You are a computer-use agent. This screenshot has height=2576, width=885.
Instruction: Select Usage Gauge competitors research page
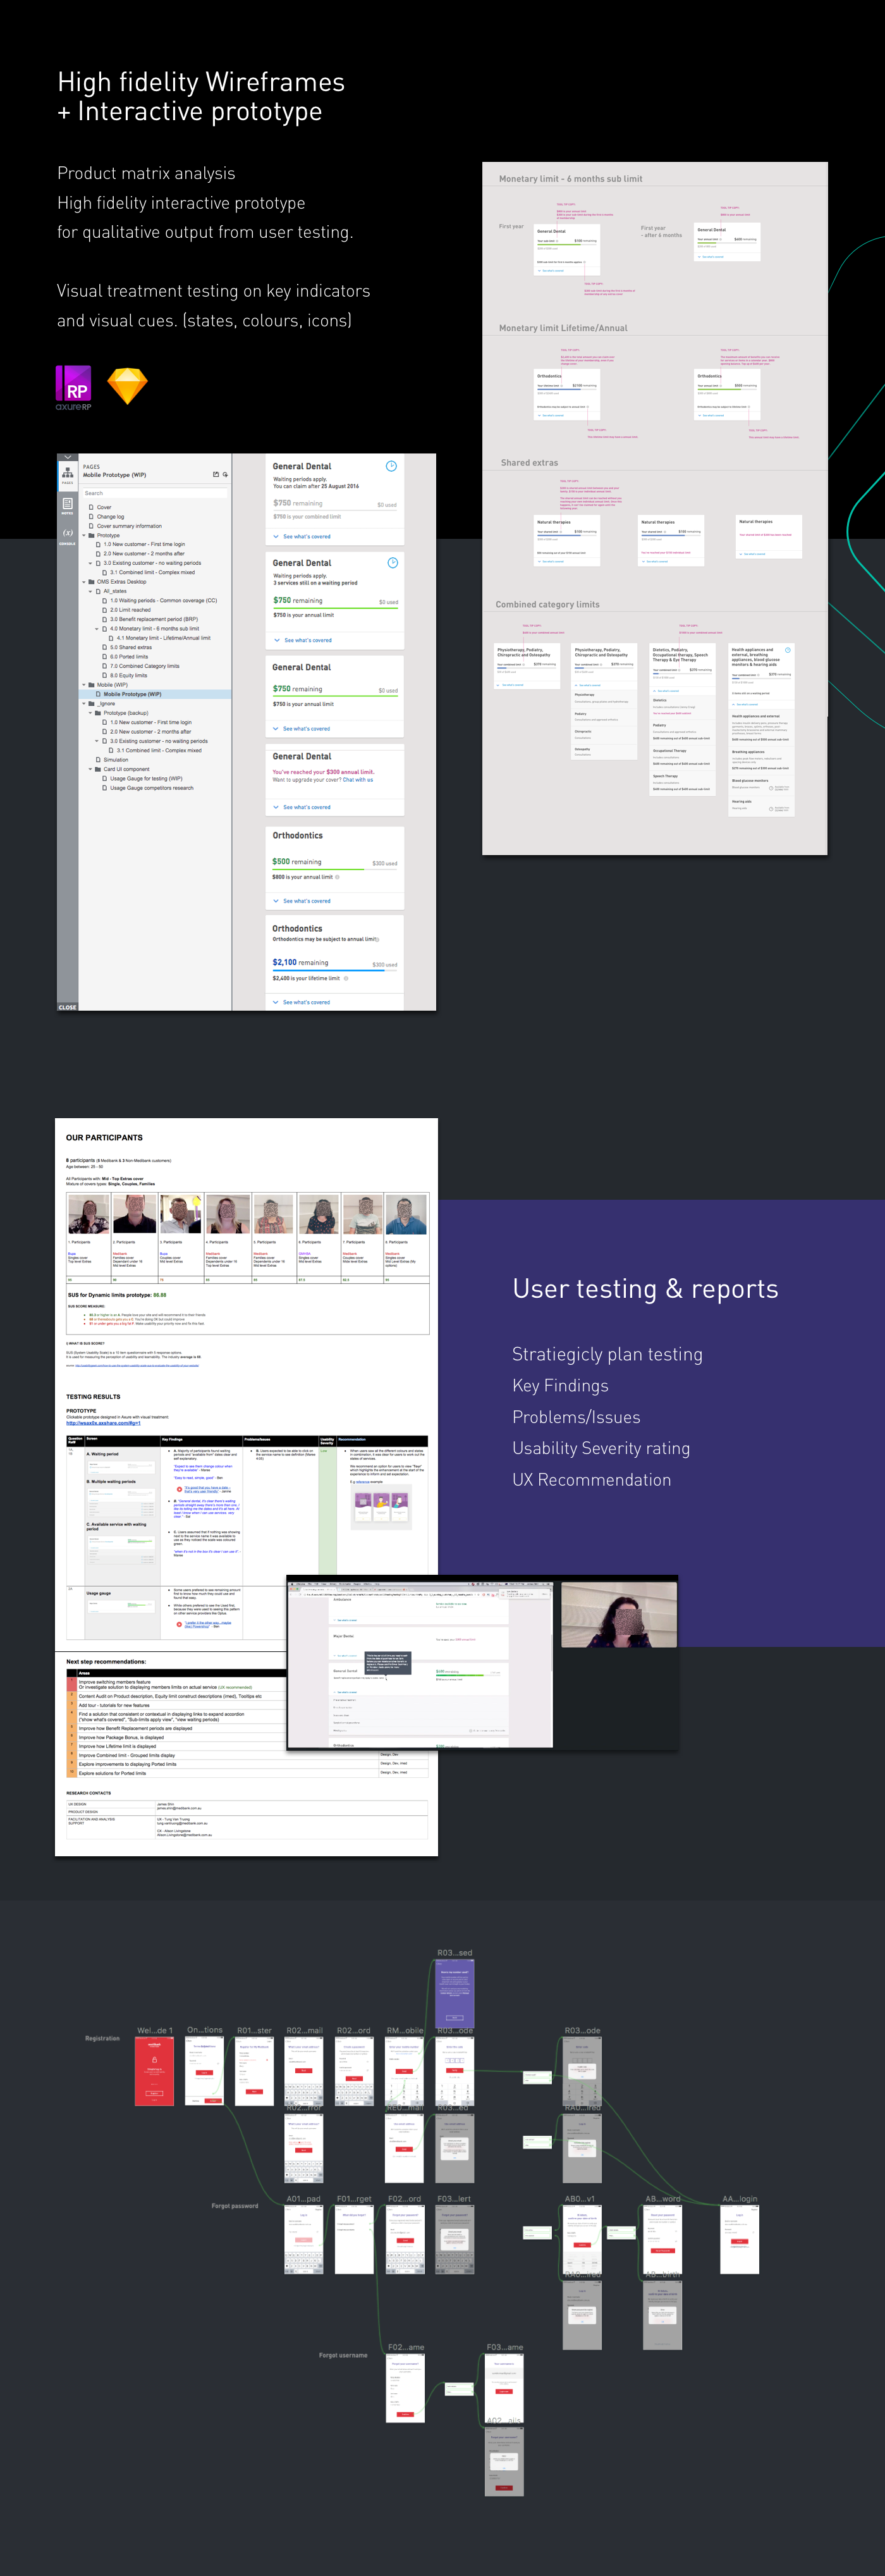click(x=151, y=788)
